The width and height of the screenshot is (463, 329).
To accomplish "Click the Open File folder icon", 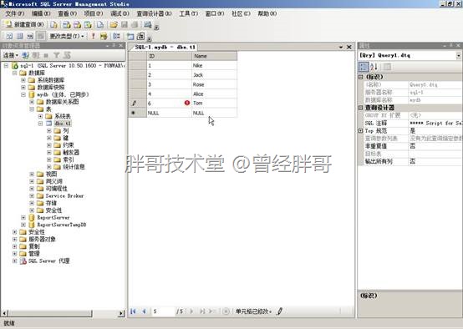I will click(114, 25).
